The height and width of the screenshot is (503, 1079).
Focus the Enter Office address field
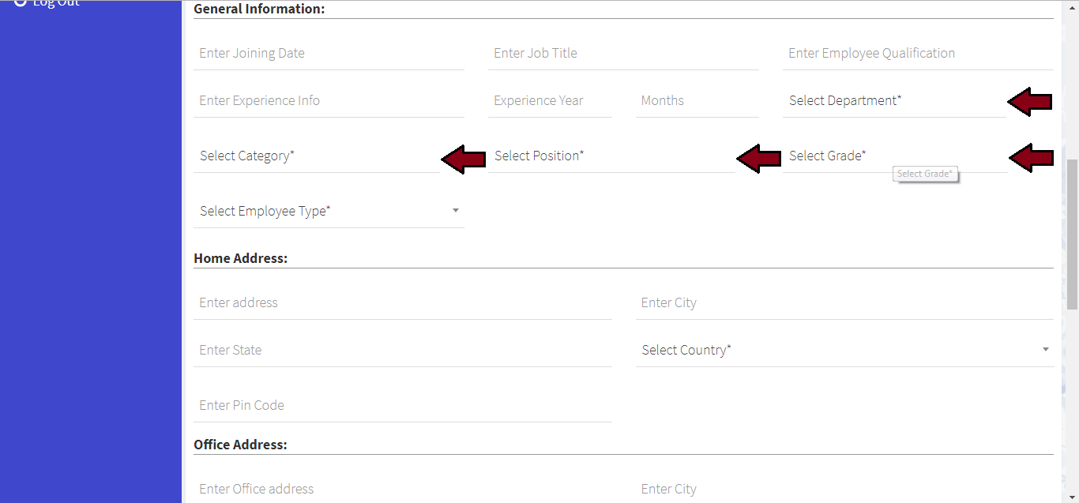[402, 490]
